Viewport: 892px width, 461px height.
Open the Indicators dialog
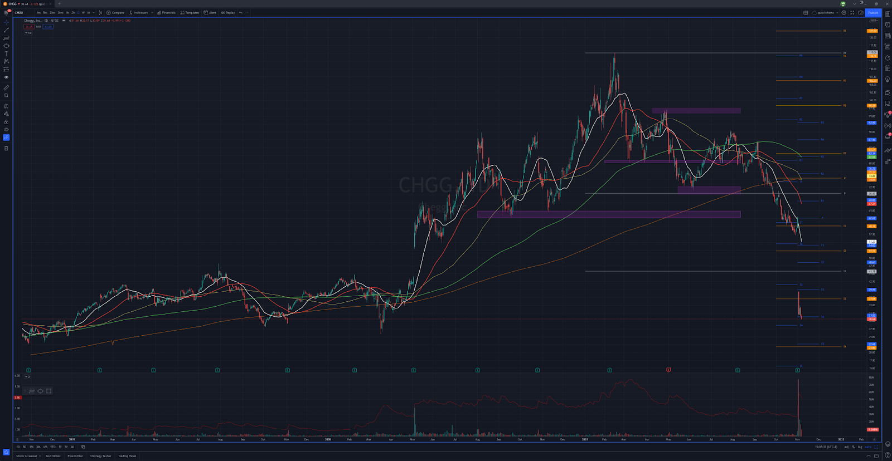tap(138, 12)
